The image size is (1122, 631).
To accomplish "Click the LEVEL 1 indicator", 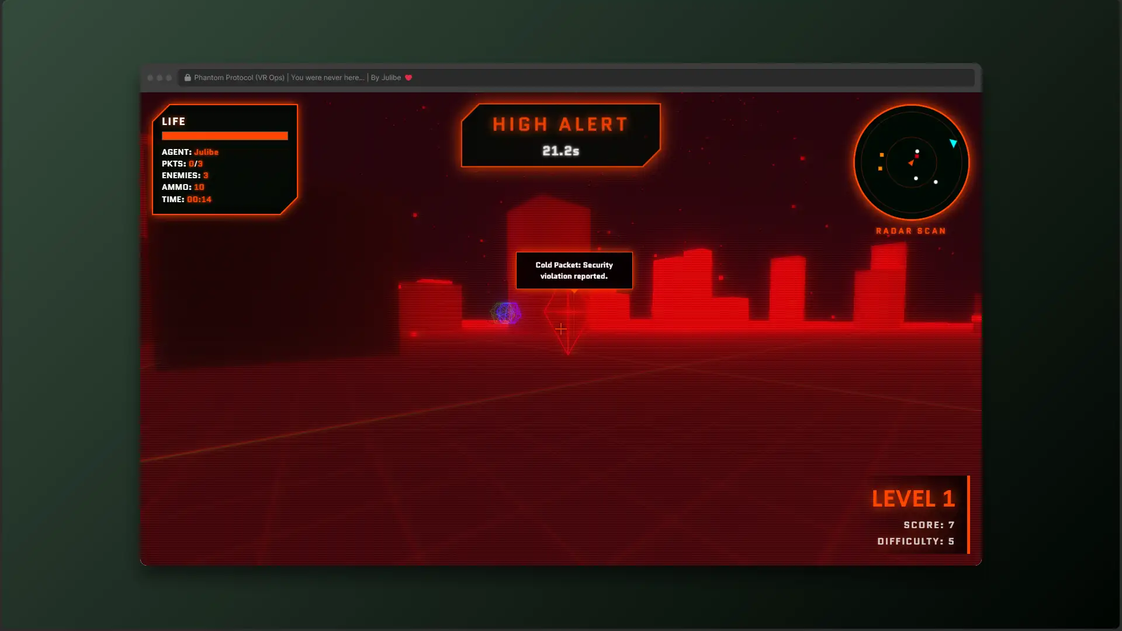I will 913,499.
